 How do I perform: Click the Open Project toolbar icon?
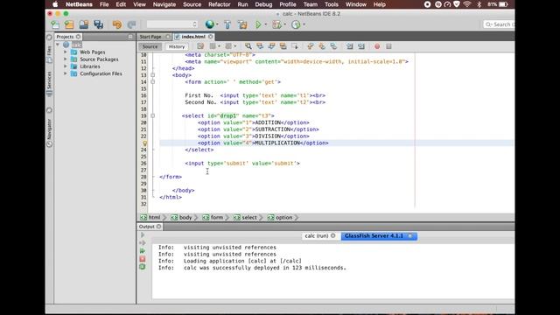click(84, 24)
